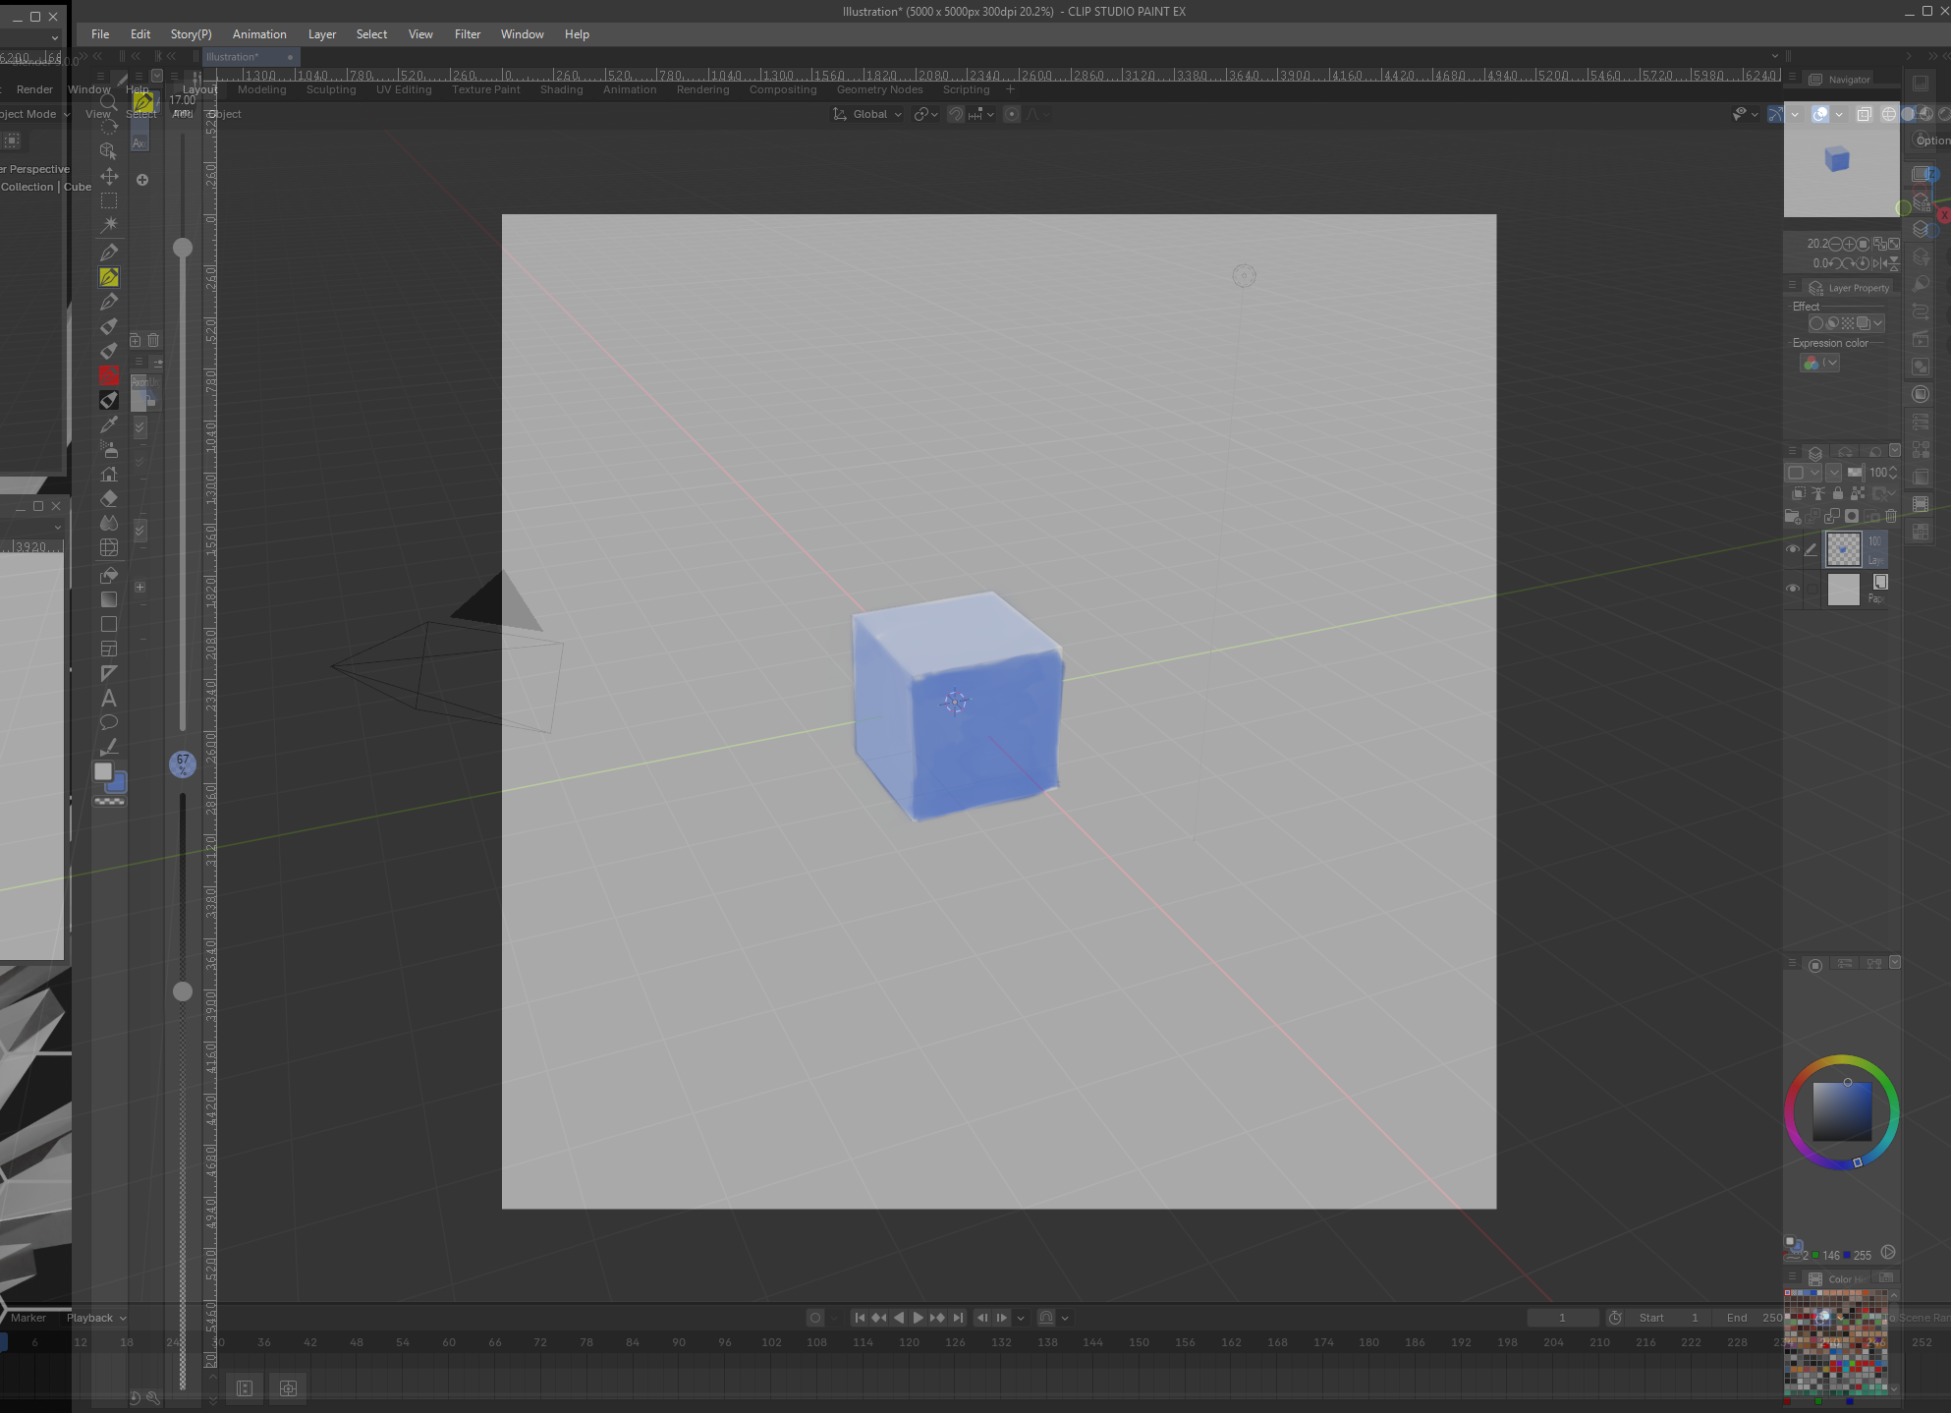Select the Text tool
The height and width of the screenshot is (1413, 1951).
pos(109,699)
